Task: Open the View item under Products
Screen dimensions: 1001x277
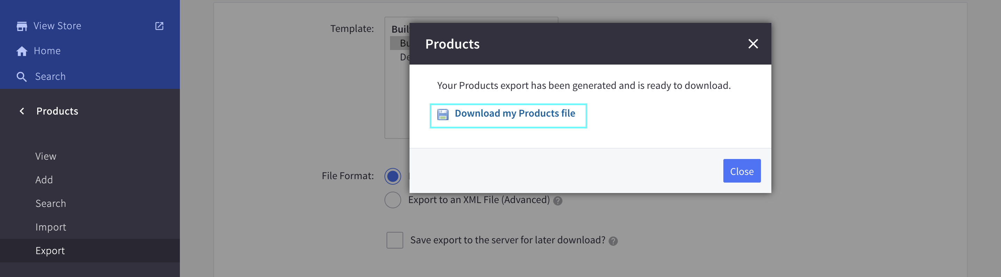Action: point(46,156)
